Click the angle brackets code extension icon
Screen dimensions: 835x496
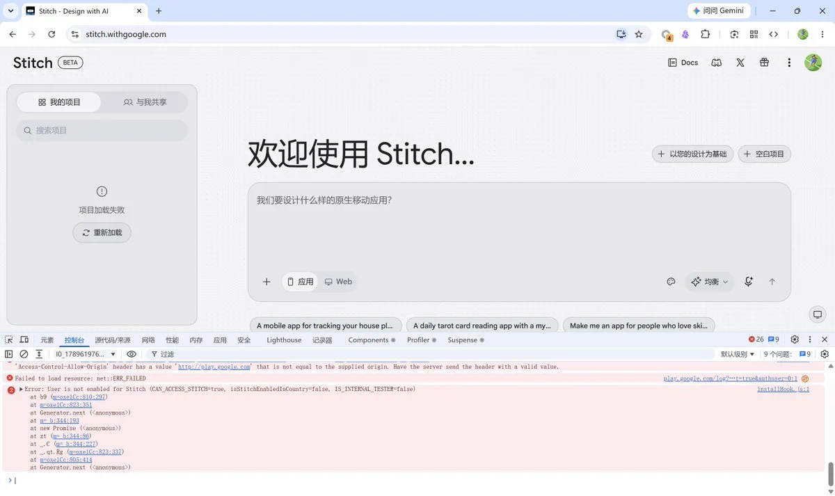click(773, 34)
